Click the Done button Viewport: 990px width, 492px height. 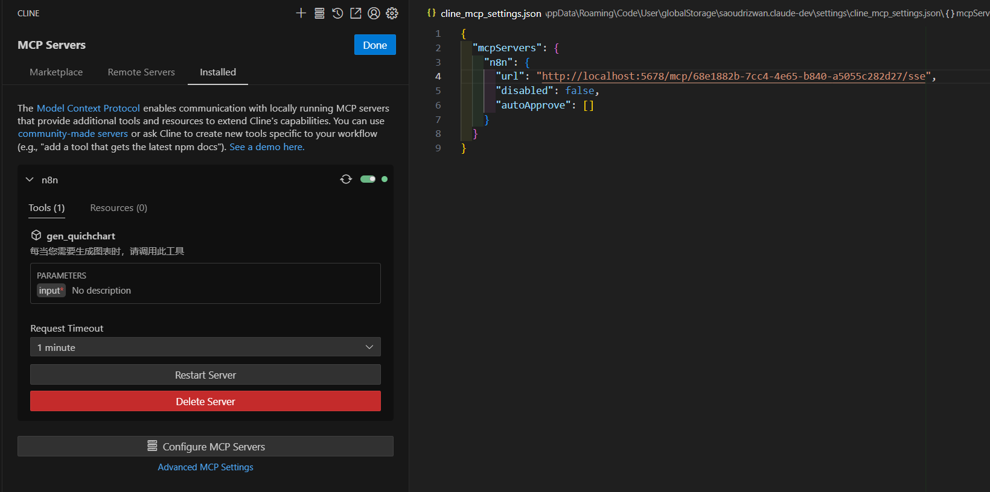pos(375,45)
